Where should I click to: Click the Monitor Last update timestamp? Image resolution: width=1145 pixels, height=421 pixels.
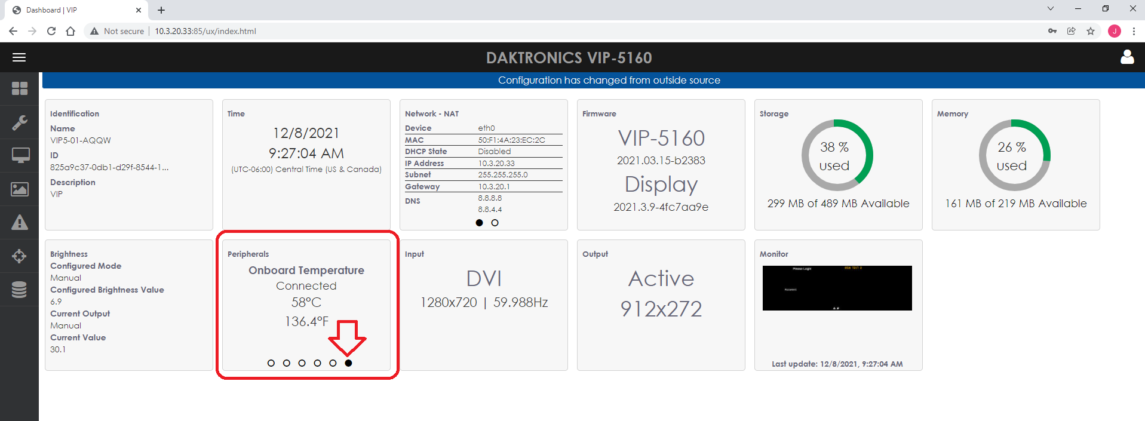click(x=837, y=364)
